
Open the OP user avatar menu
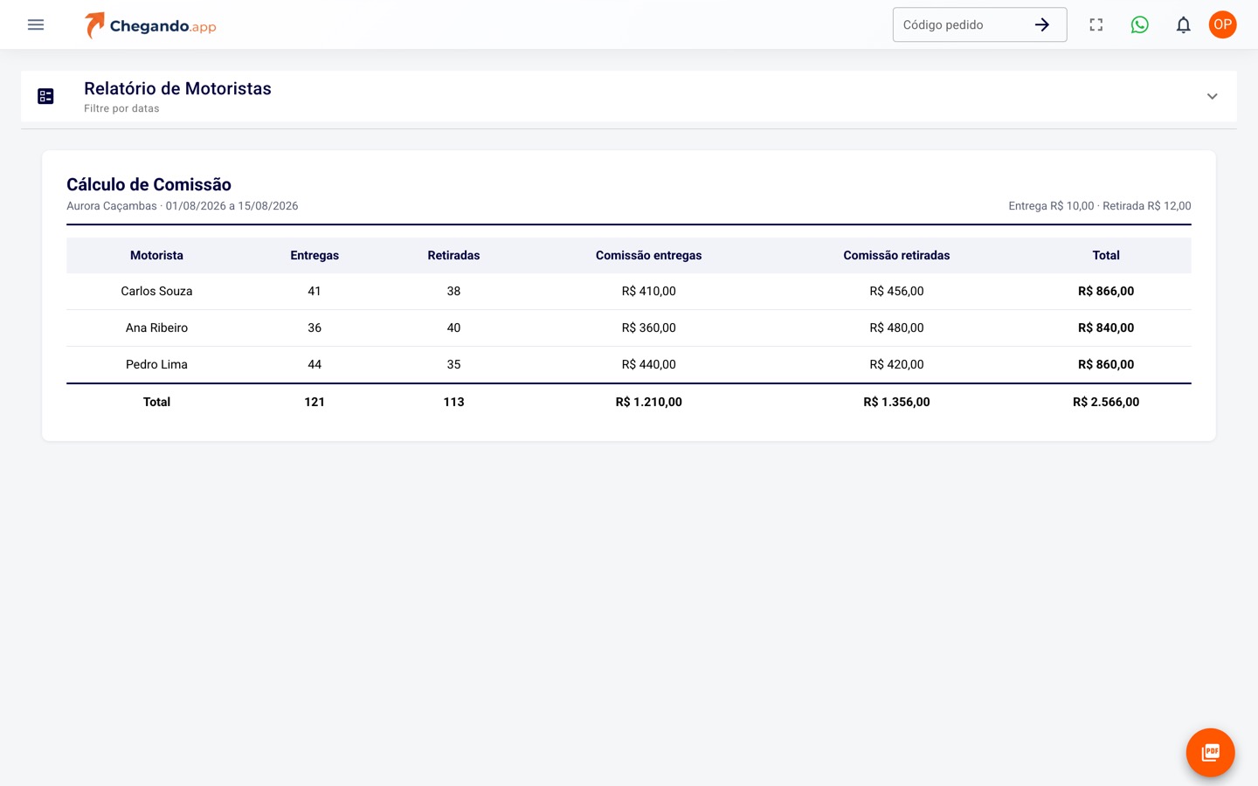[1223, 24]
